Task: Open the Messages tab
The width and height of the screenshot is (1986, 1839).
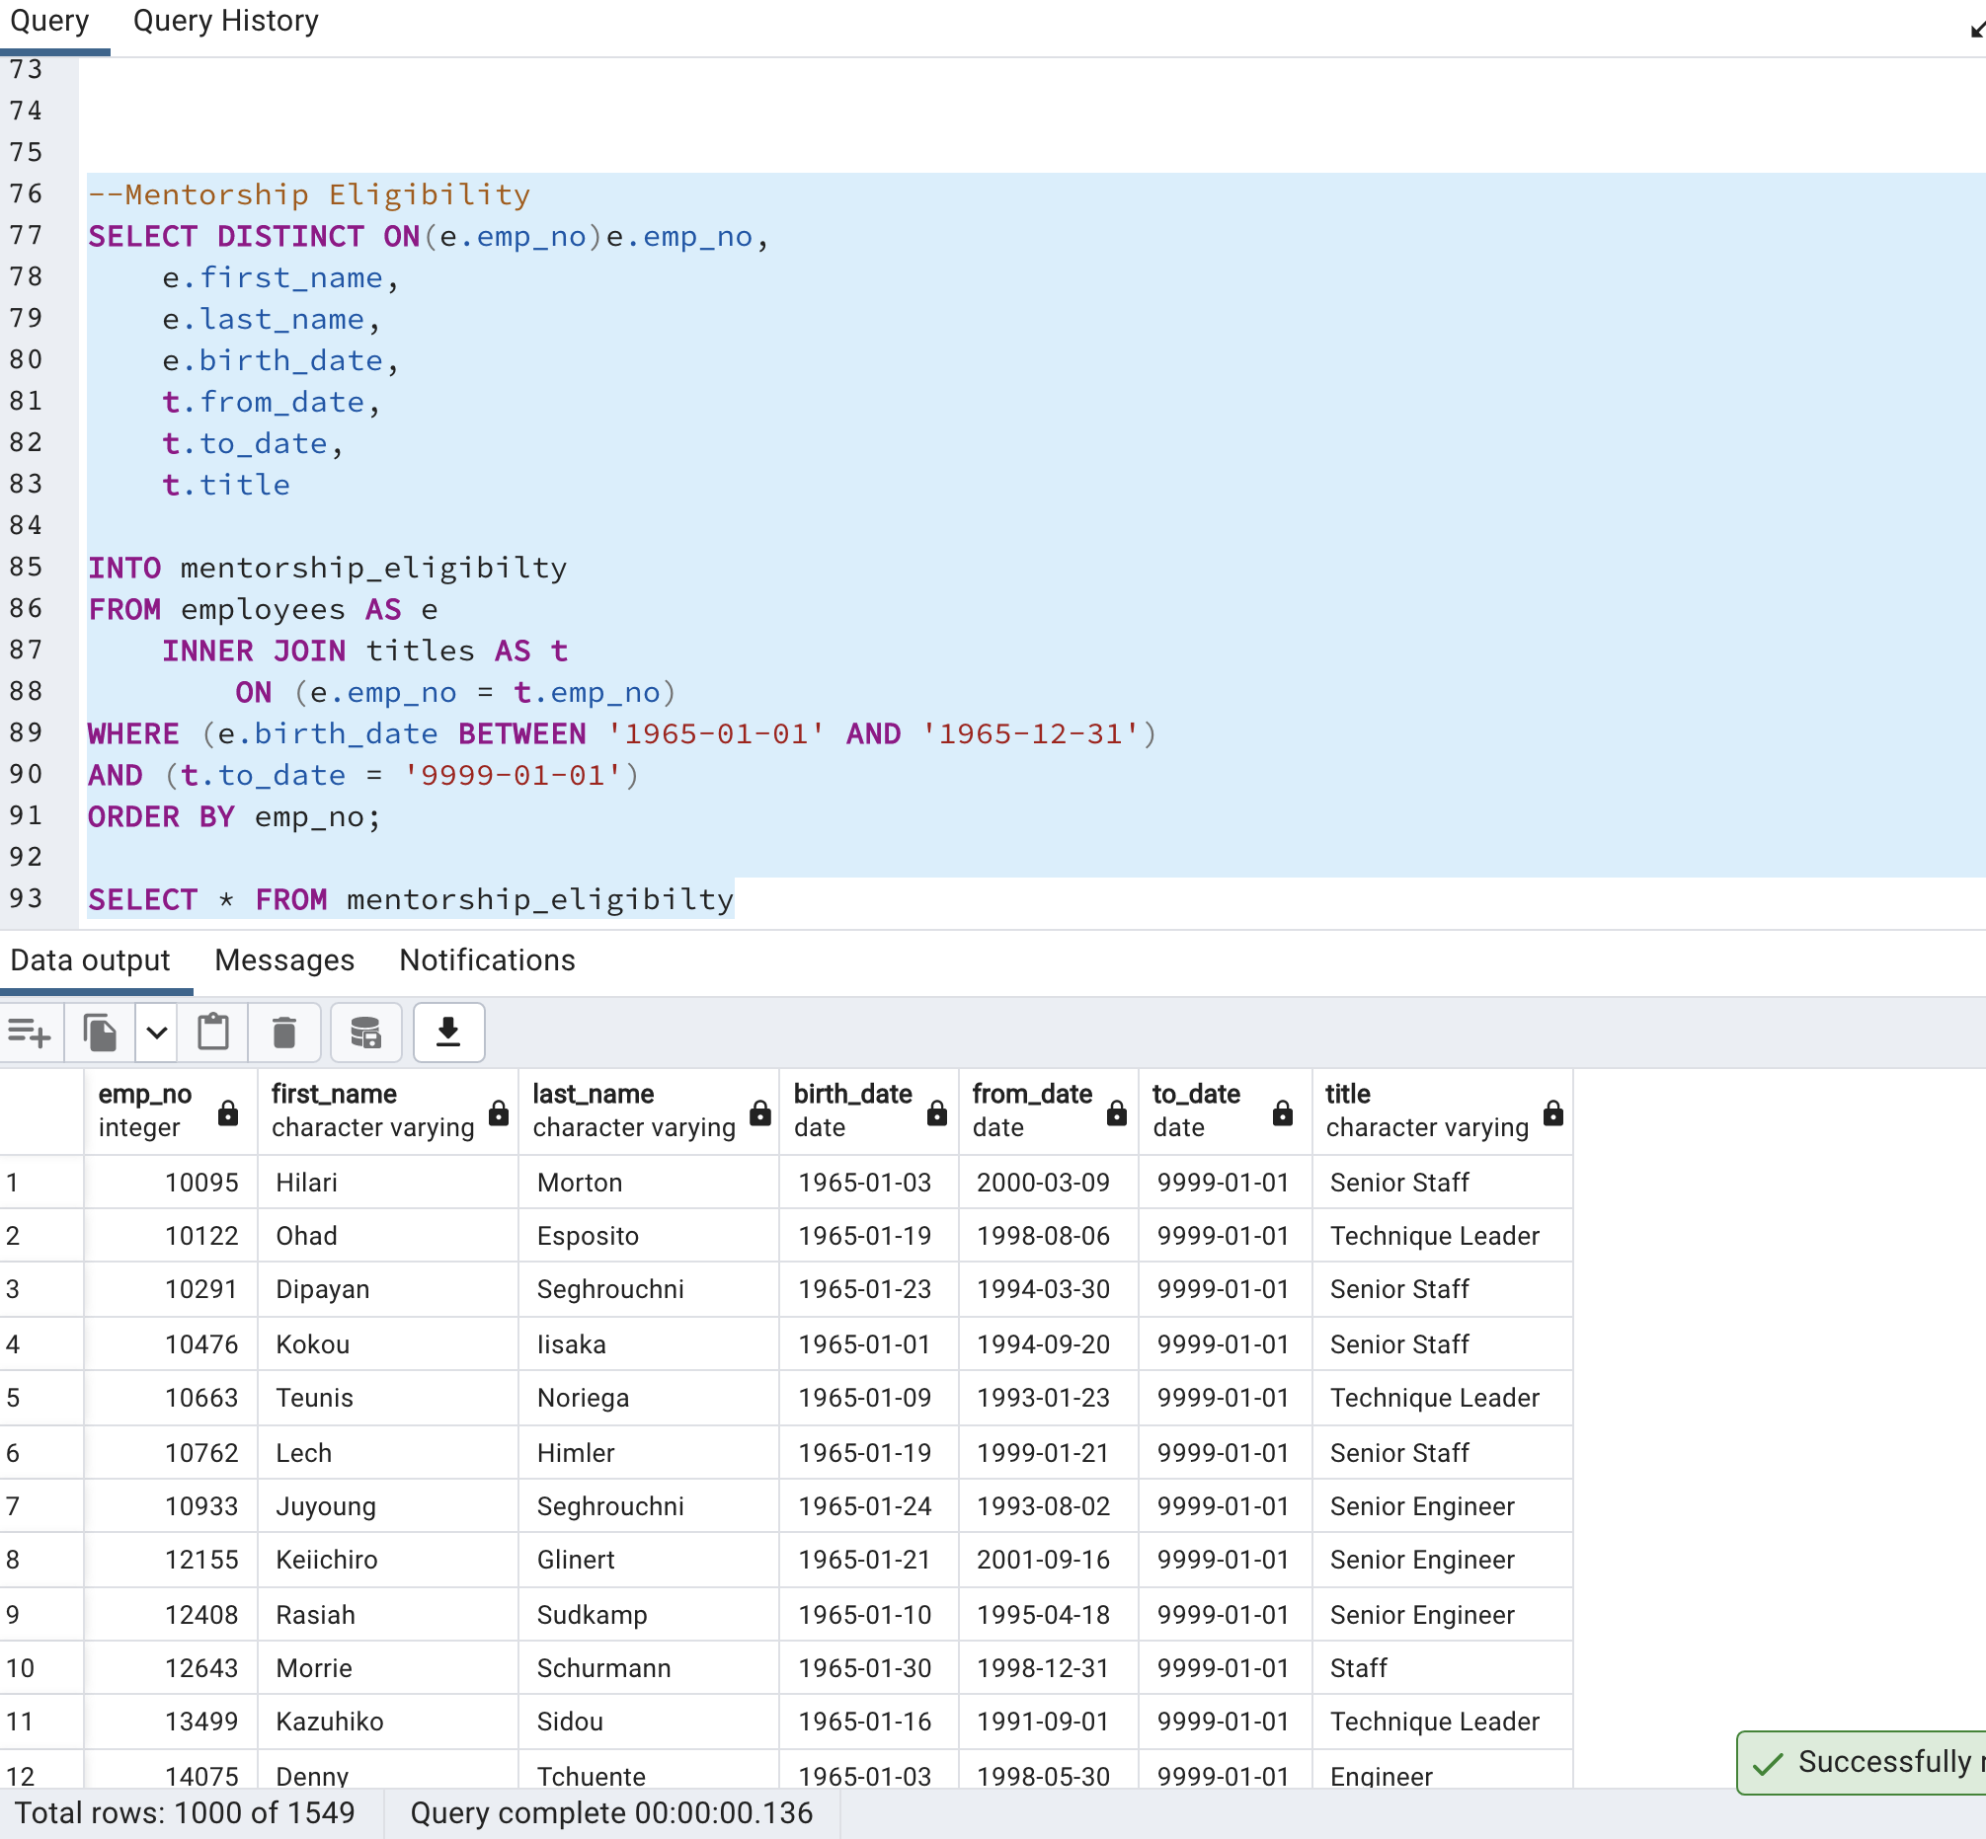Action: (x=283, y=960)
